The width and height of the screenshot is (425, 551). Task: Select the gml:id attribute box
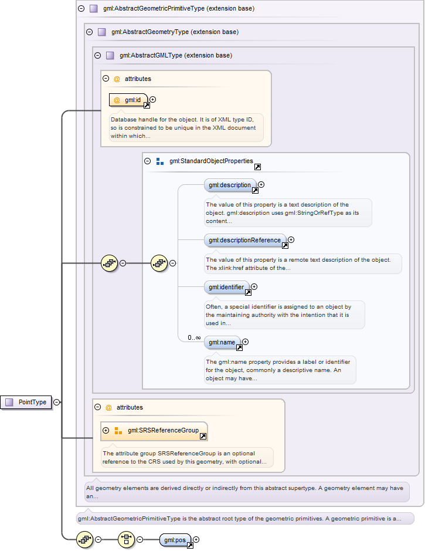coord(127,100)
